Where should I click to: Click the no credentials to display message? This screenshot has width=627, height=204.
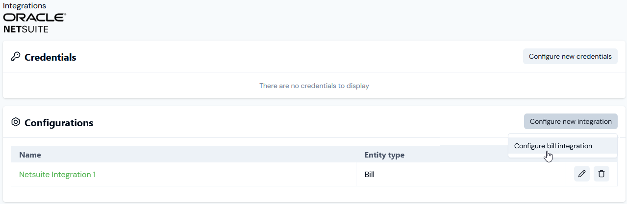[x=314, y=86]
